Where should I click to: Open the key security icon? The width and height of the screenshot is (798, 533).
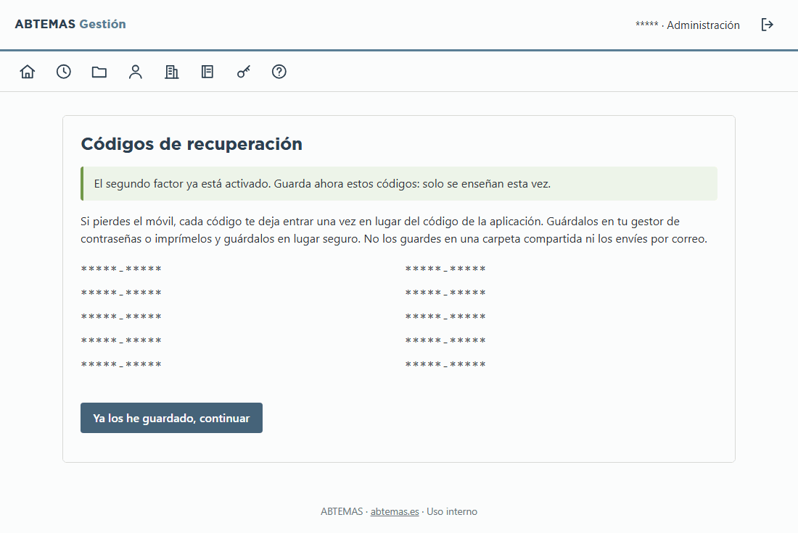243,72
